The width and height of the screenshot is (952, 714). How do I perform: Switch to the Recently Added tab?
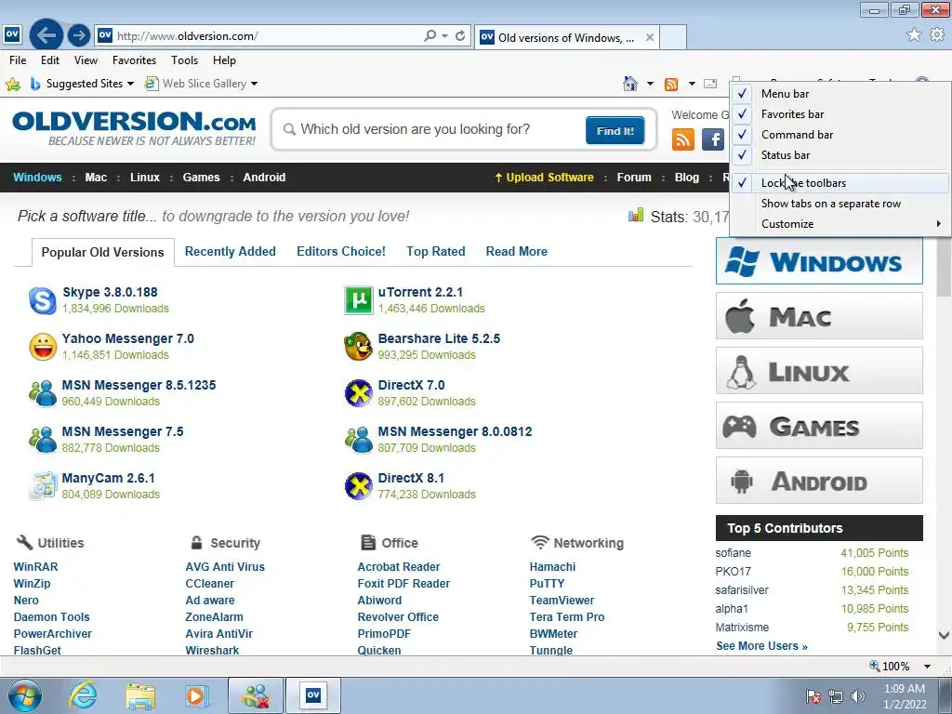(x=231, y=251)
